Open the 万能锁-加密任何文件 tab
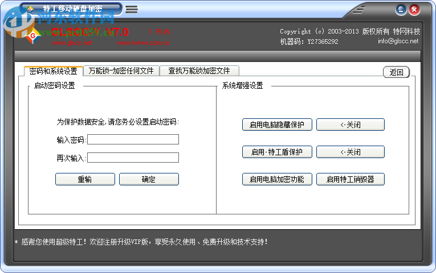Viewport: 436px width, 273px height. (x=121, y=71)
